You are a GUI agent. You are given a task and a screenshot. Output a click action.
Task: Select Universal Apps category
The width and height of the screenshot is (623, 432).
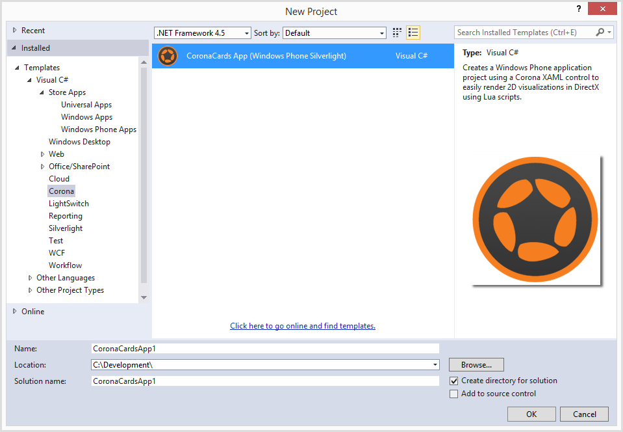tap(86, 105)
